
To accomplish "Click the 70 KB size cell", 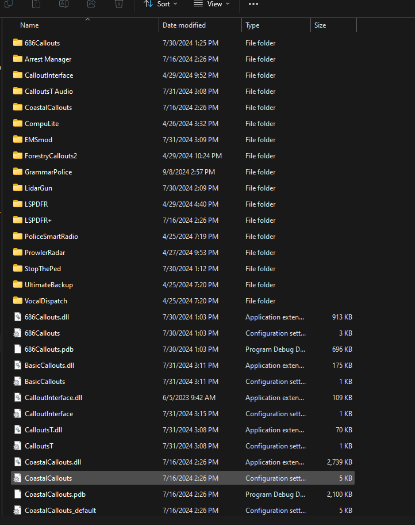I will coord(344,430).
